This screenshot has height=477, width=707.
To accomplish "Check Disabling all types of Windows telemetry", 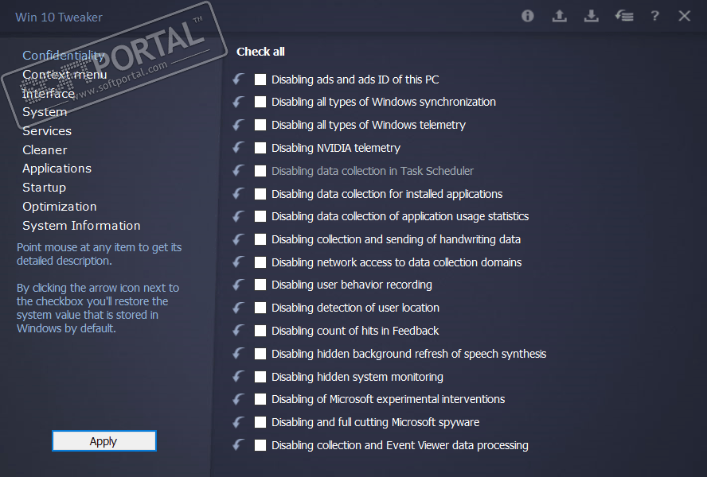I will tap(260, 125).
